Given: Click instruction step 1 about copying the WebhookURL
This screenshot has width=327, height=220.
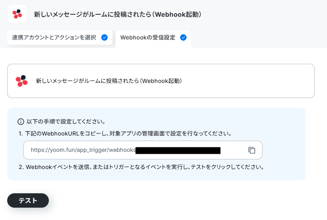Looking at the screenshot, I should coord(125,134).
